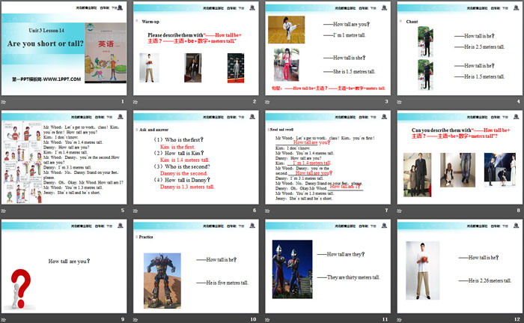The image size is (524, 323).
Task: Click the animation star icon under slide 8
Action: click(399, 211)
